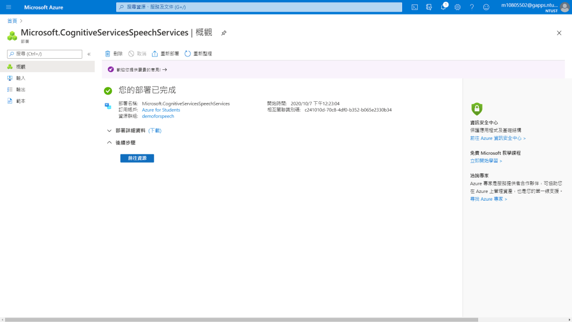The image size is (572, 322).
Task: Open portal settings gear
Action: click(x=457, y=7)
